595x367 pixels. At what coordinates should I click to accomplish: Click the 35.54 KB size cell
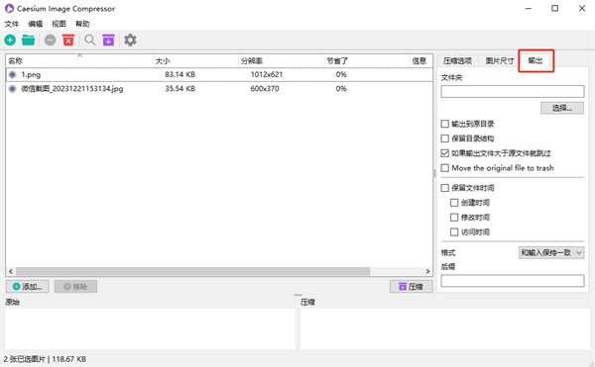pyautogui.click(x=179, y=88)
